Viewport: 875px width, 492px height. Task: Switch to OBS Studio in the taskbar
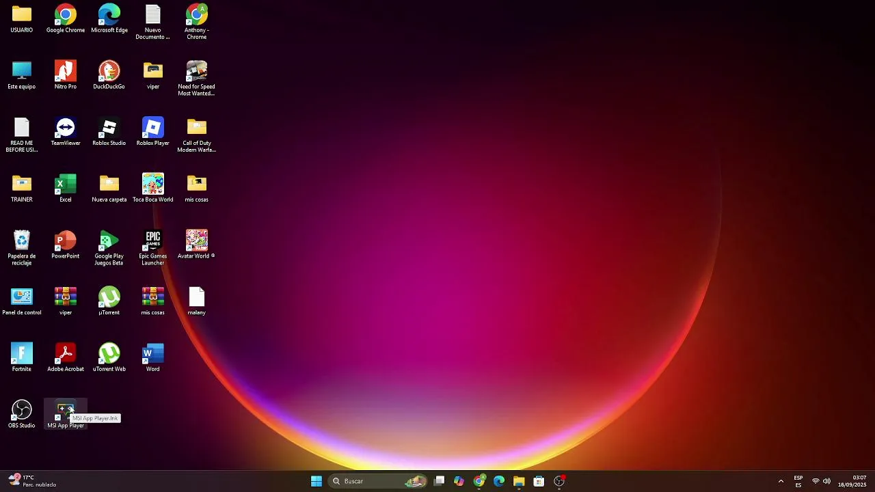coord(559,481)
